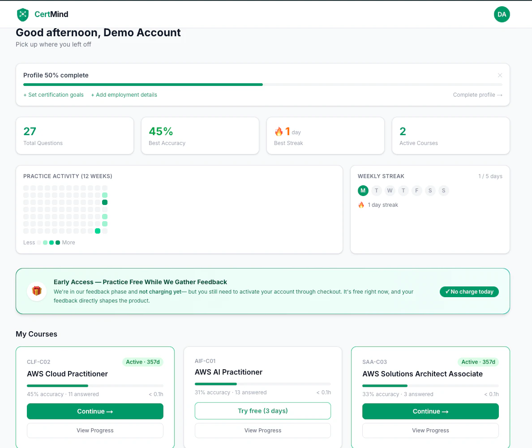532x448 pixels.
Task: Click the 45% accuracy · 11 answered text
Action: (63, 394)
